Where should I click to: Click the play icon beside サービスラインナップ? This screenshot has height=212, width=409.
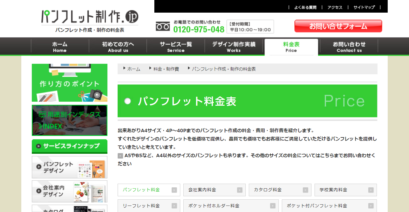pos(39,146)
